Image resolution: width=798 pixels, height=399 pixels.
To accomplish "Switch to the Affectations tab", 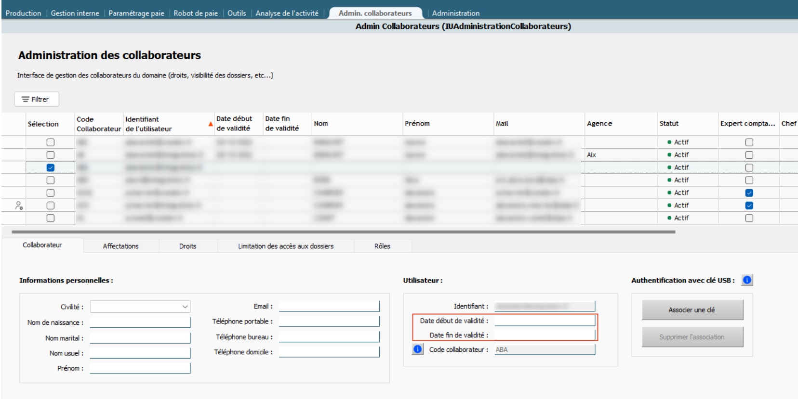I will pos(120,246).
